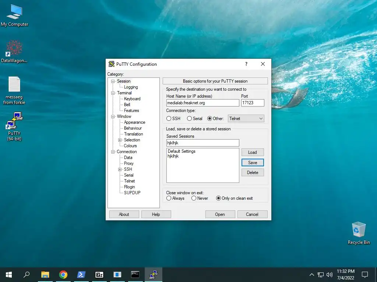
Task: Focus the Saved Sessions name field
Action: (x=203, y=143)
